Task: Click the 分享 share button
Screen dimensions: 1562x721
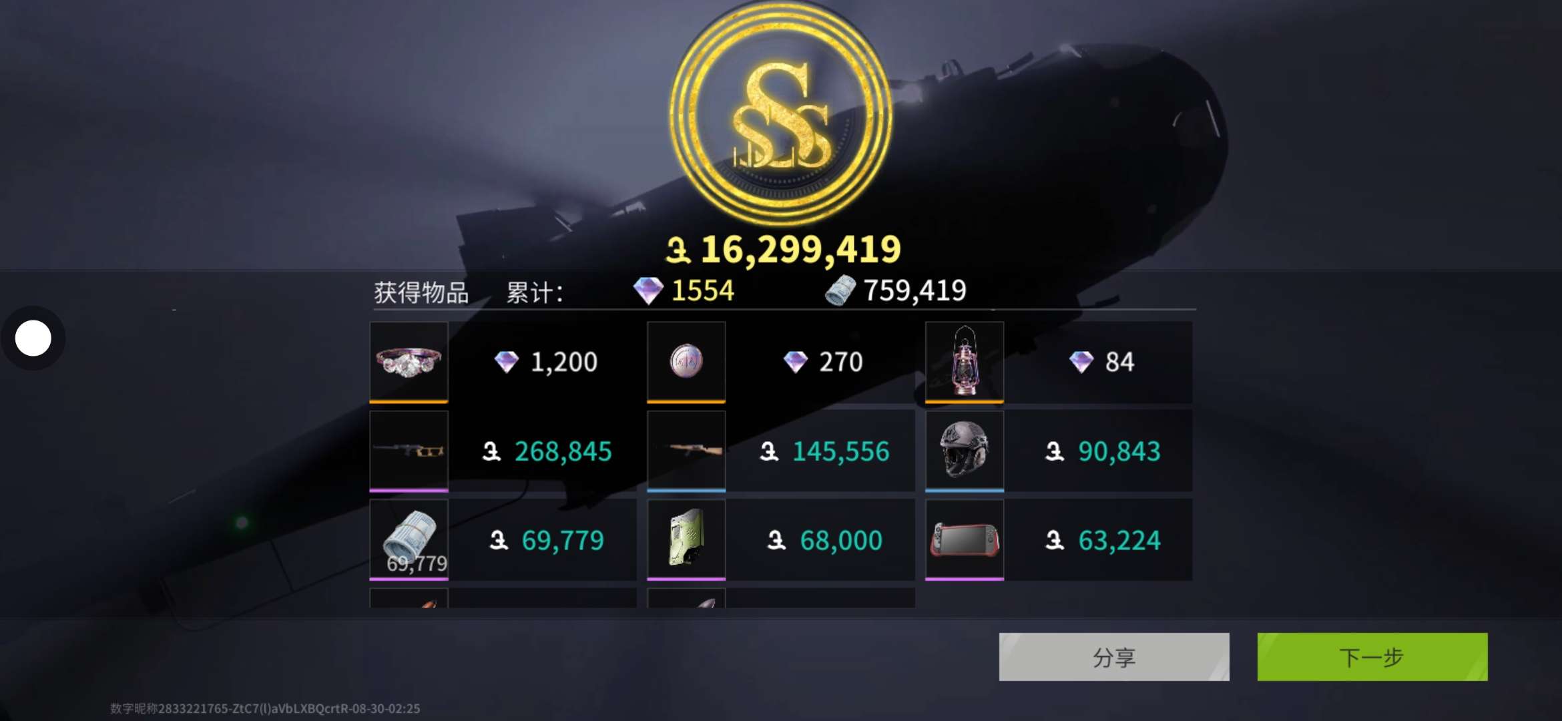Action: (1114, 657)
